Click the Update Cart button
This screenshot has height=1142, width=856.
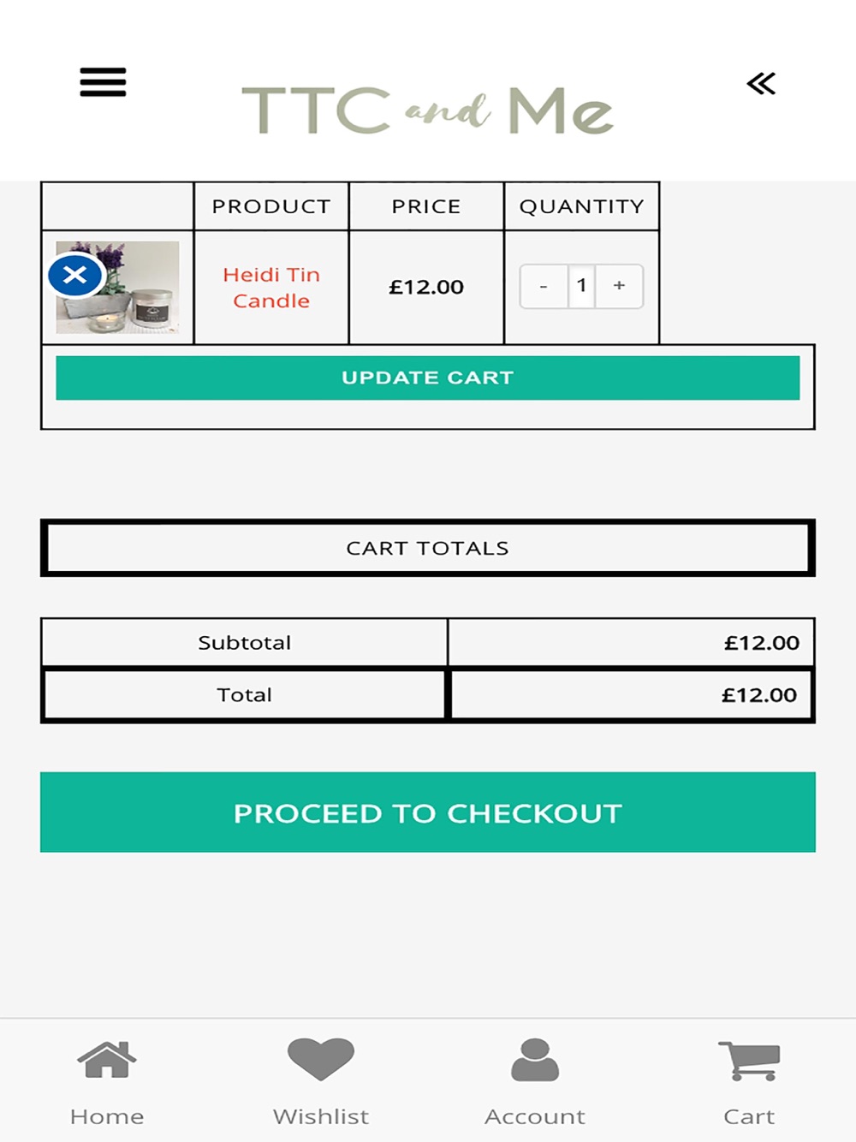click(x=428, y=378)
